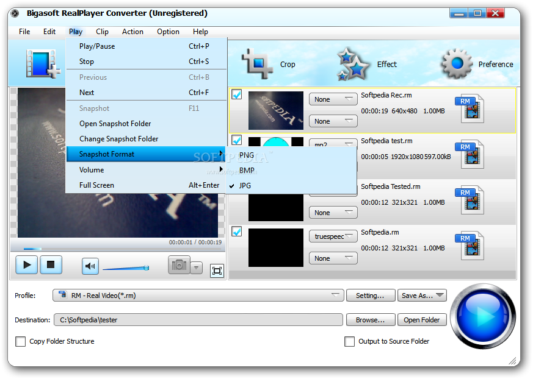Mute audio with speaker icon
This screenshot has height=379, width=533.
point(90,266)
